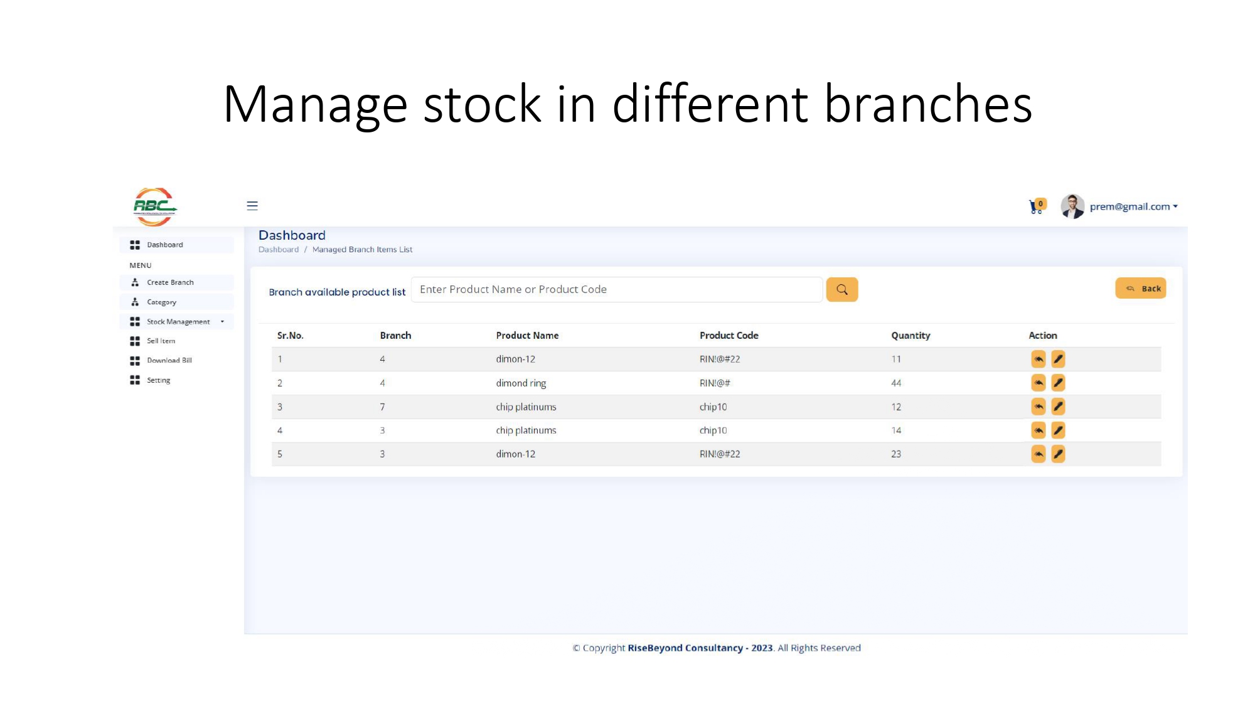
Task: Click the transfer arrow icon for row 4
Action: (1039, 431)
